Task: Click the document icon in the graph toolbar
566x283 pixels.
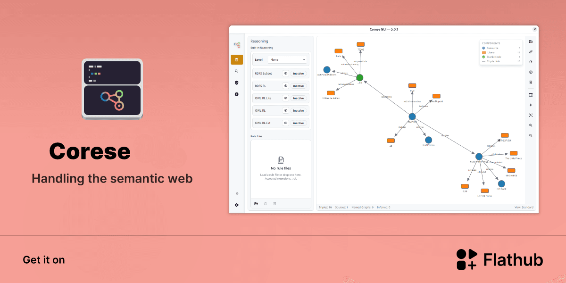Action: tap(531, 83)
